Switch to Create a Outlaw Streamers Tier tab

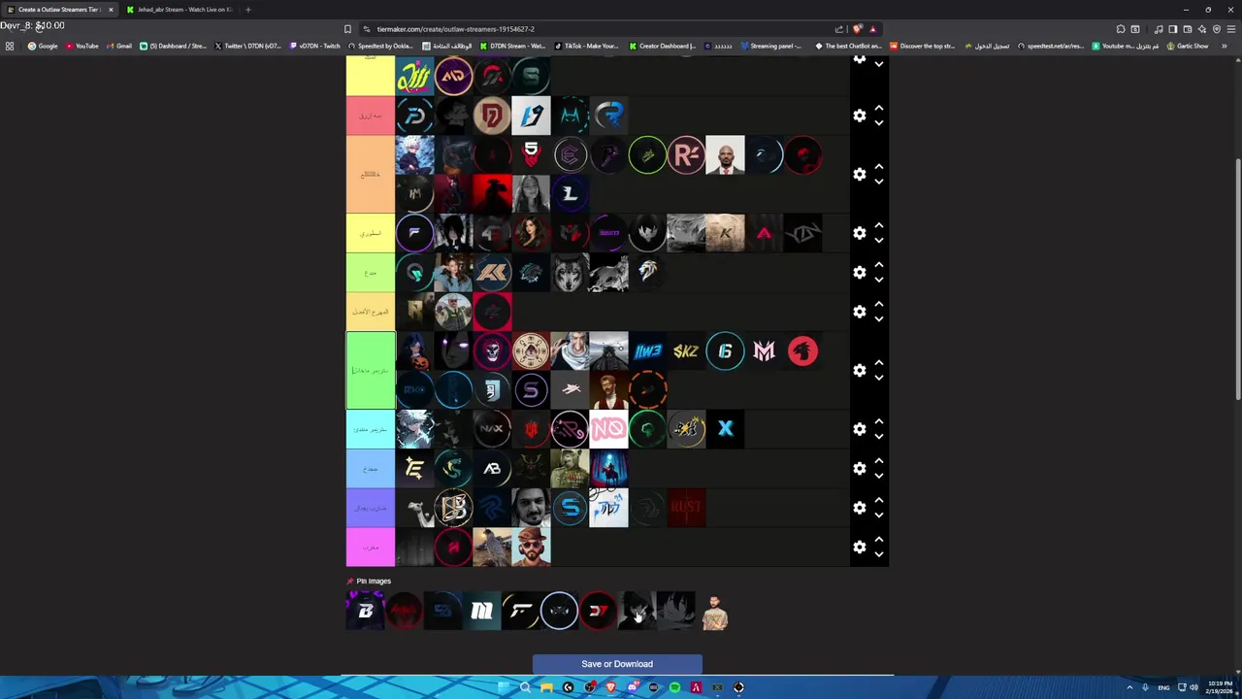coord(59,10)
